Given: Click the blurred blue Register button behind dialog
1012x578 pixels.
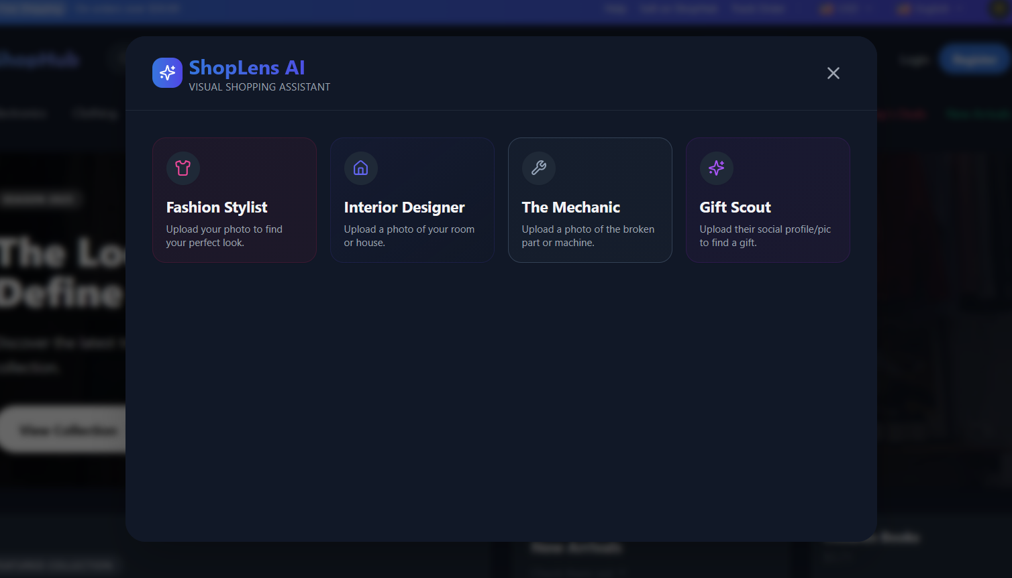Looking at the screenshot, I should coord(974,60).
